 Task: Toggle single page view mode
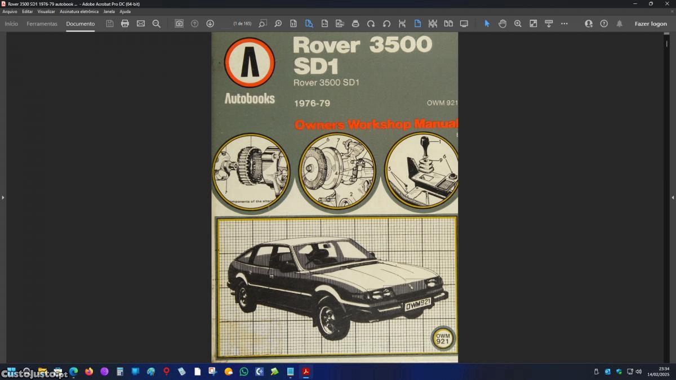coord(417,24)
